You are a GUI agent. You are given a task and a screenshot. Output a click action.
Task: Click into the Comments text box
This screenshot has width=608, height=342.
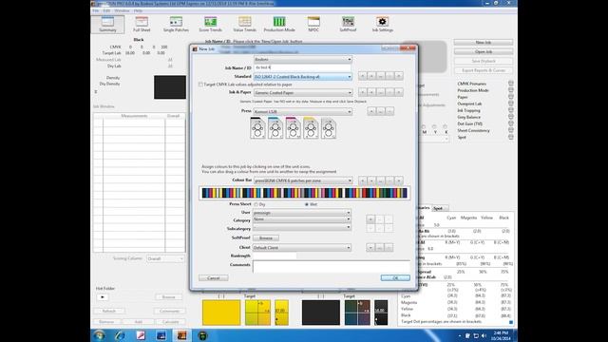[x=332, y=266]
